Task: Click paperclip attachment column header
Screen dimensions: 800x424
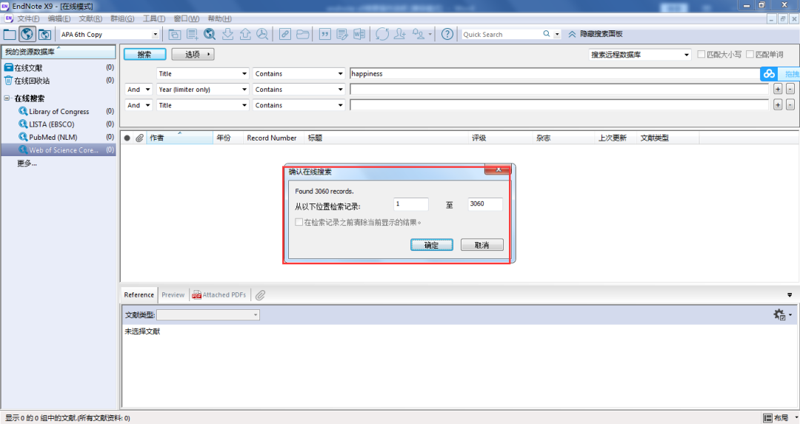Action: coord(139,138)
